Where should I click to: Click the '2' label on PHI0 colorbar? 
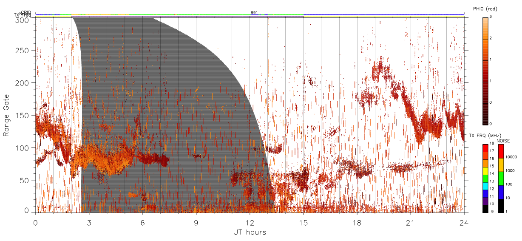click(x=491, y=38)
